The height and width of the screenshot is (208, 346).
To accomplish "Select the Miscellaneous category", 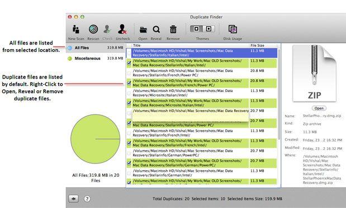I will click(x=96, y=59).
